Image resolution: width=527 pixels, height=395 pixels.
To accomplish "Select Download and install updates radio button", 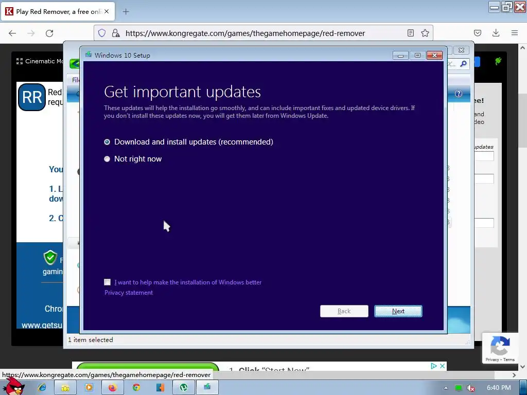I will tap(107, 142).
